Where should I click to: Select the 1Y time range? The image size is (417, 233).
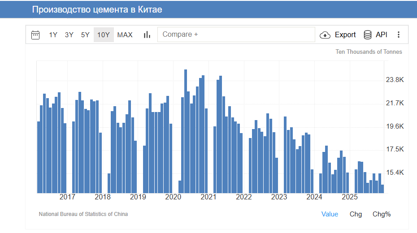tap(53, 35)
